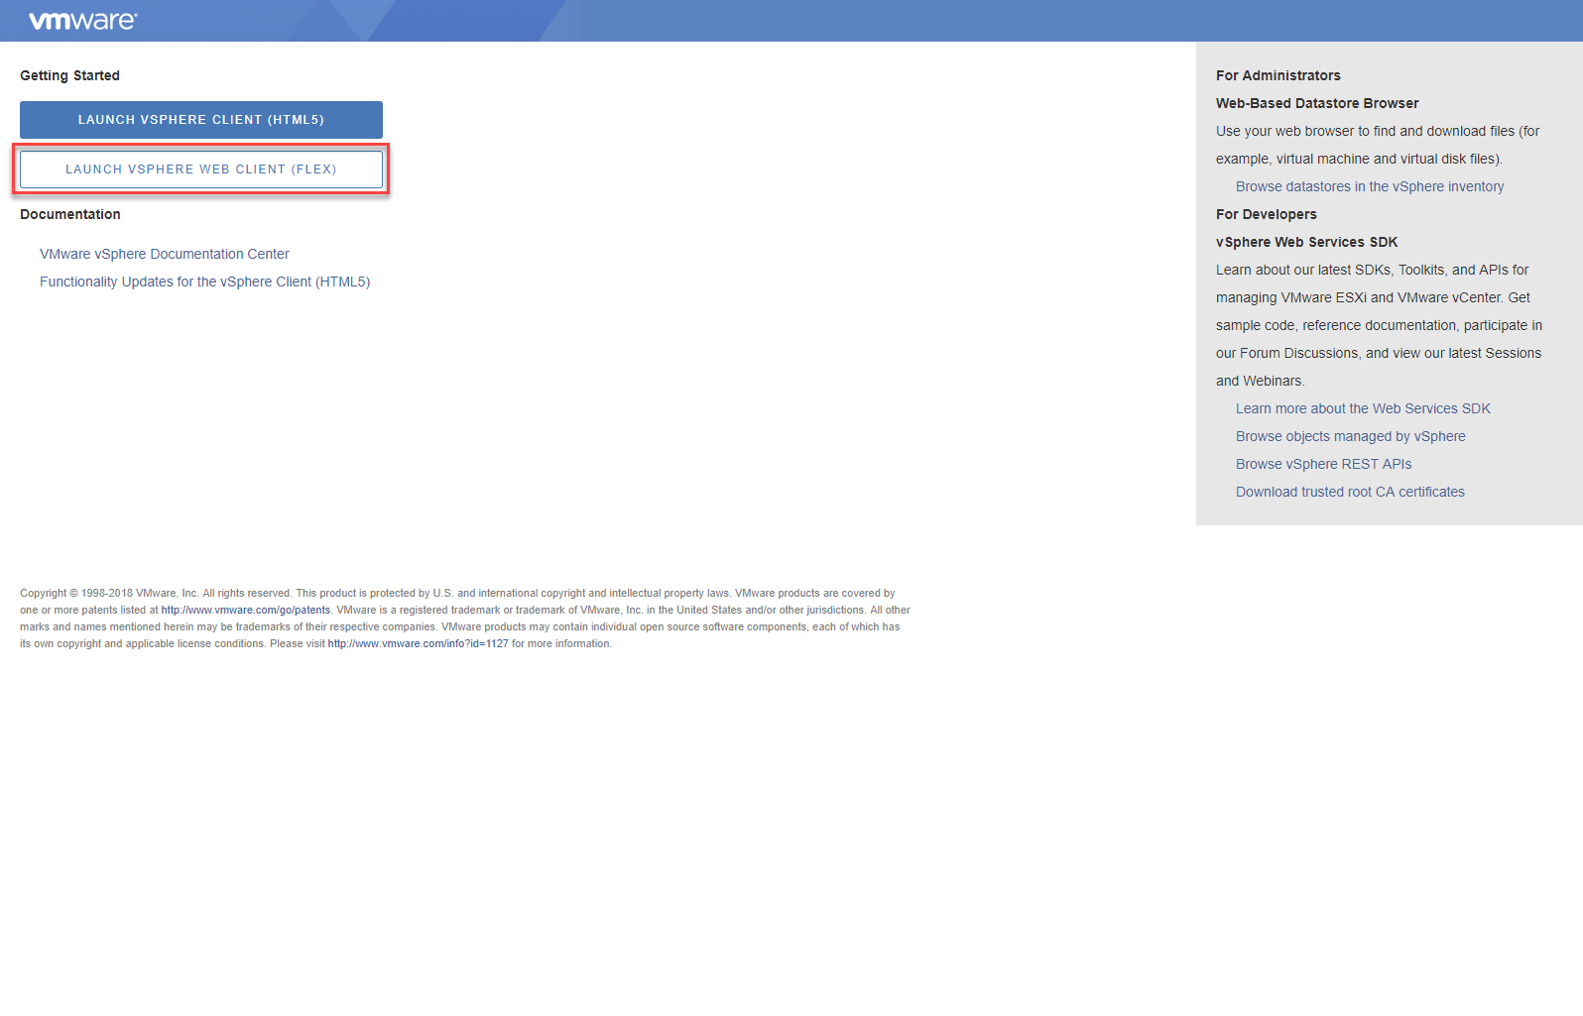Image resolution: width=1583 pixels, height=1016 pixels.
Task: Browse vSphere REST APIs link
Action: (1323, 465)
